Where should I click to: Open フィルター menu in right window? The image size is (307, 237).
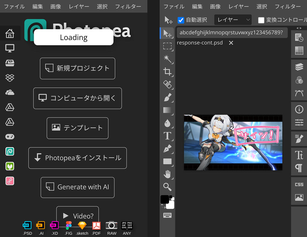tap(288, 6)
